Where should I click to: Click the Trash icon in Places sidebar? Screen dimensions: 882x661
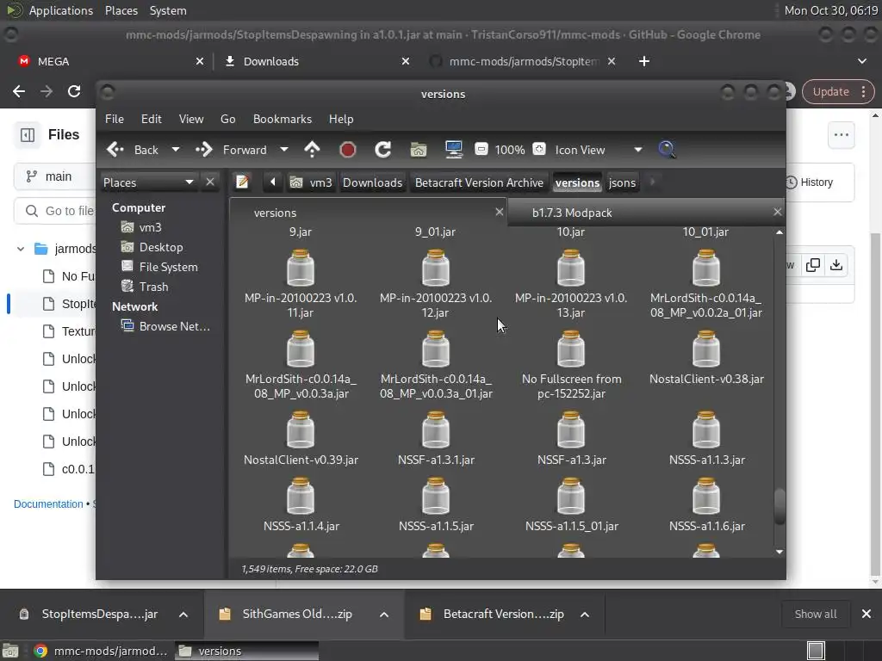(127, 287)
